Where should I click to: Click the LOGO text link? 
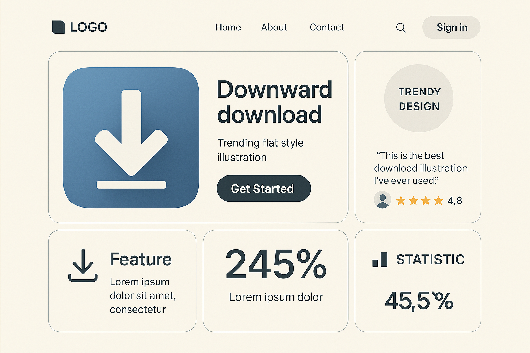(x=89, y=27)
